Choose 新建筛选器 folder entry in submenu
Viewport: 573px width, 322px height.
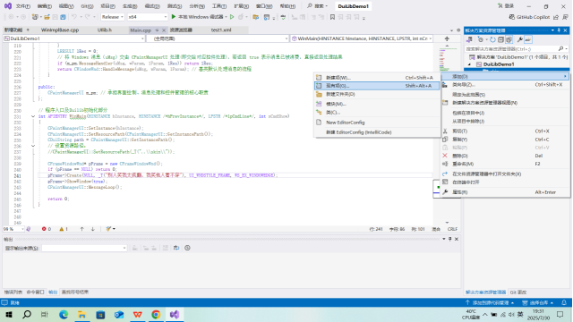[x=377, y=94]
